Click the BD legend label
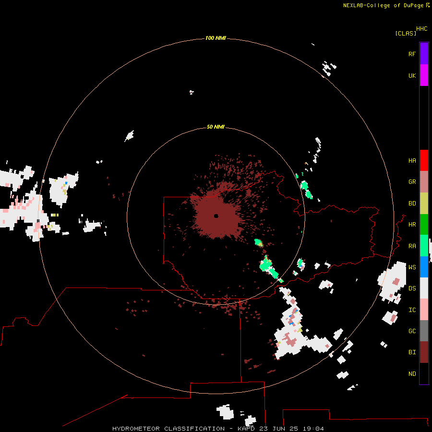 412,204
